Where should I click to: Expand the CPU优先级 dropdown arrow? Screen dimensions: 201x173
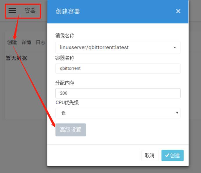tap(177, 113)
